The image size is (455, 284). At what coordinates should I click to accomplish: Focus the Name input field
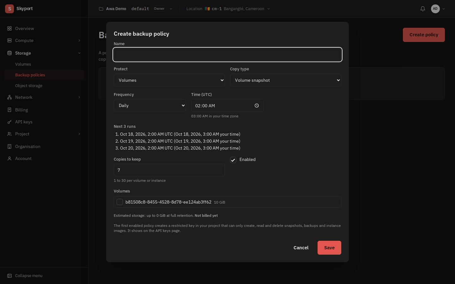click(227, 55)
